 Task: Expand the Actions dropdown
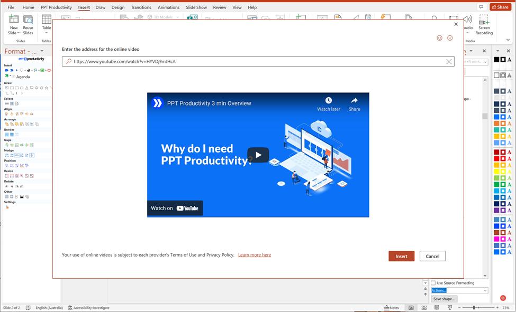click(485, 290)
